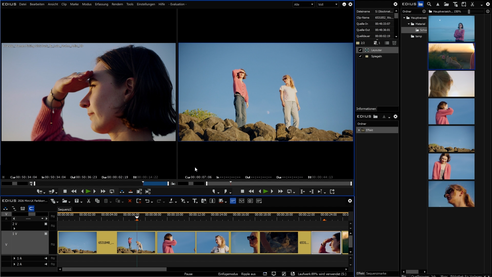This screenshot has height=277, width=492.
Task: Click the red X delete icon
Action: (x=130, y=201)
